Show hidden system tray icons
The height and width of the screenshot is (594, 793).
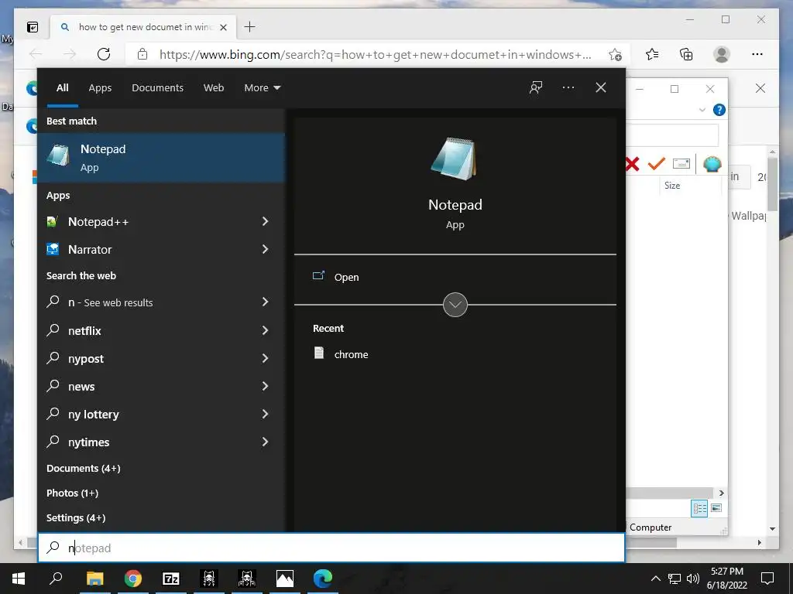tap(655, 579)
